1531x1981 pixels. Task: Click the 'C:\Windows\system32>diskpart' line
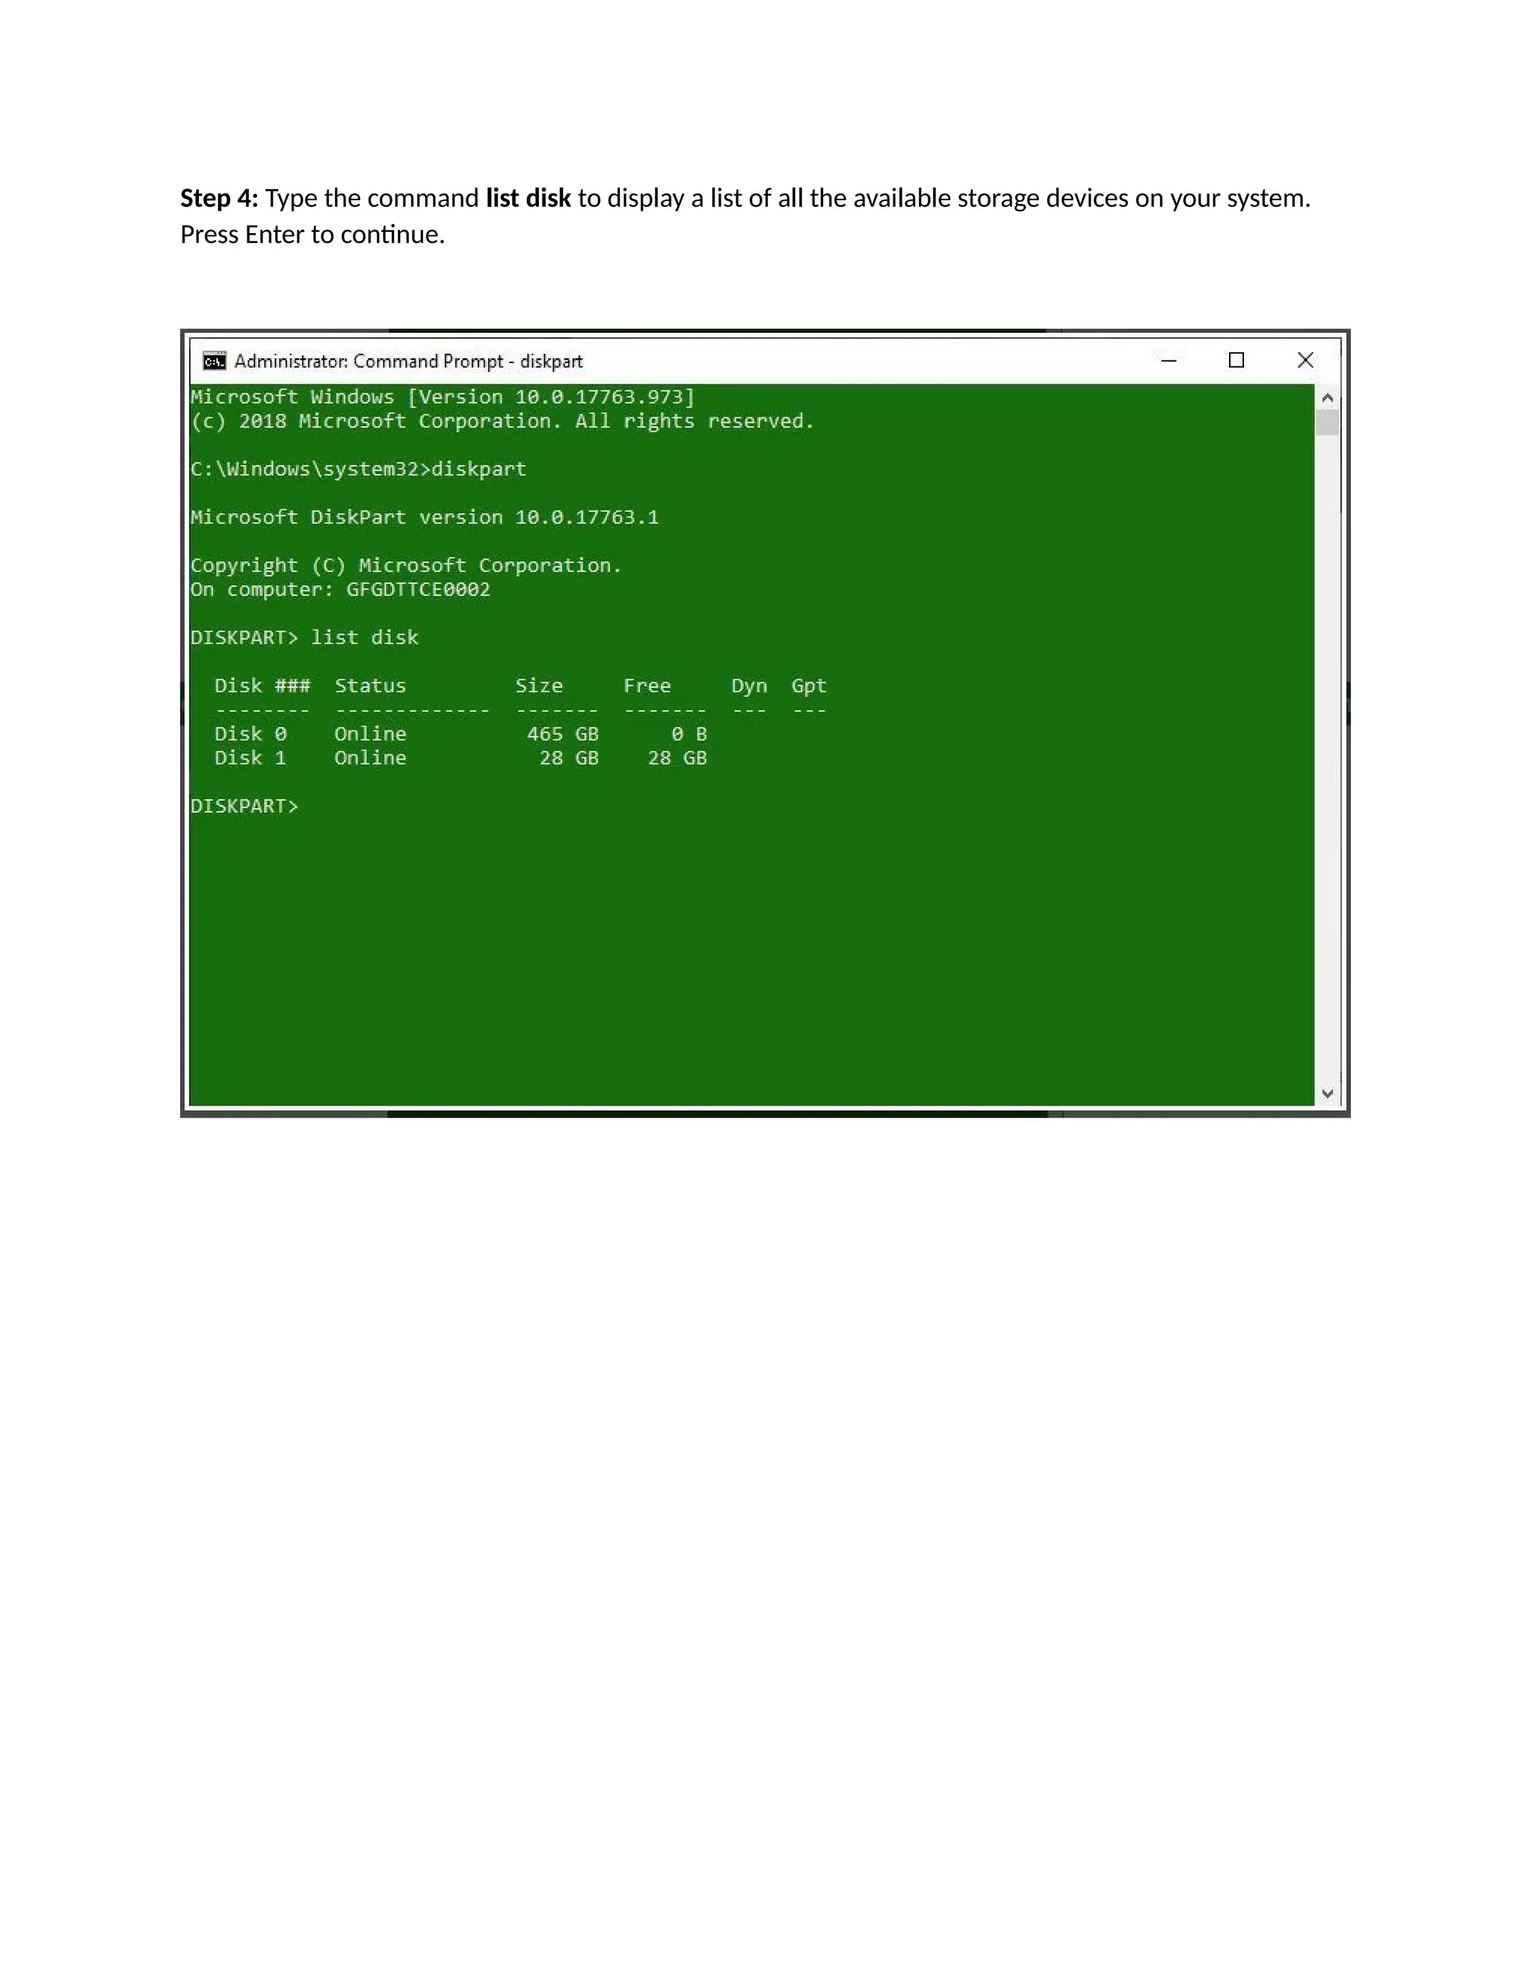[x=358, y=469]
